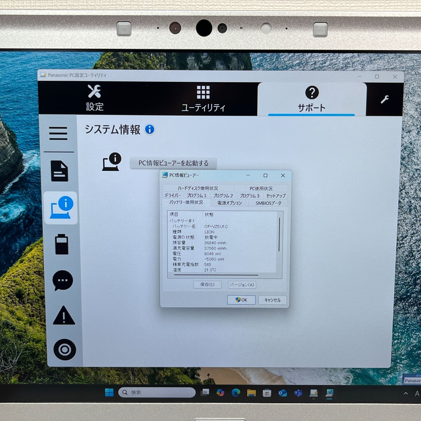The height and width of the screenshot is (421, 421).
Task: Click the wrench icon in top bar
Action: tap(385, 99)
